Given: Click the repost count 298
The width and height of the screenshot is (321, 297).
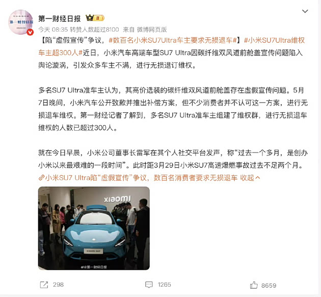Looking at the screenshot, I should point(59,285).
